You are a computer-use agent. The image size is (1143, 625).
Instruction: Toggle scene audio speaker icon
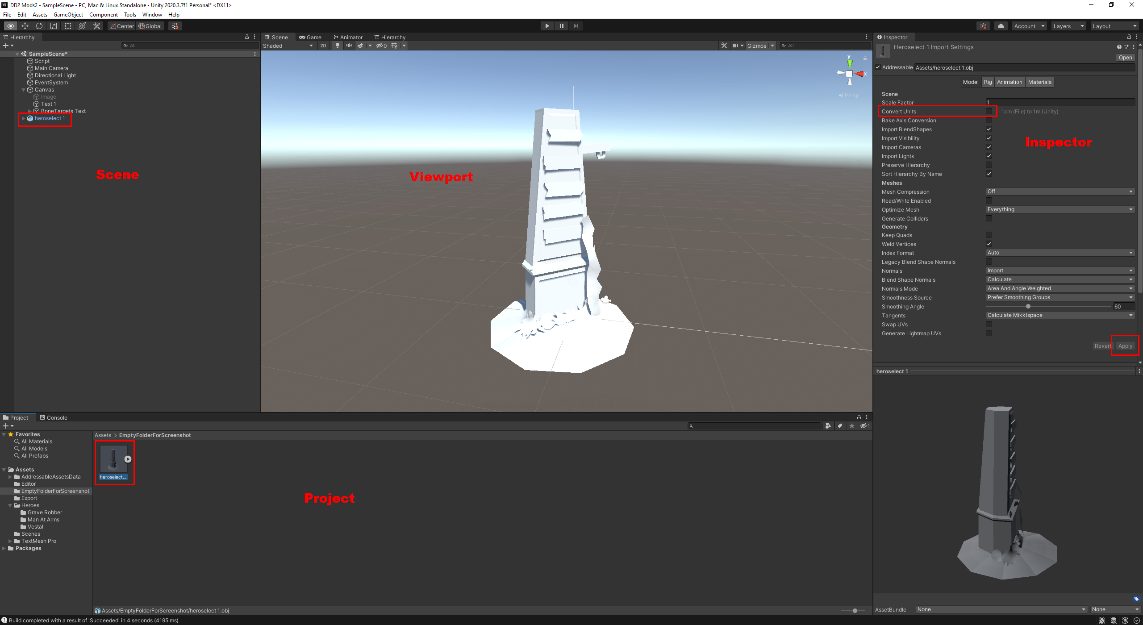(x=349, y=46)
